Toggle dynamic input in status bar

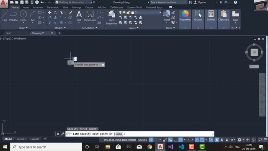[170, 140]
